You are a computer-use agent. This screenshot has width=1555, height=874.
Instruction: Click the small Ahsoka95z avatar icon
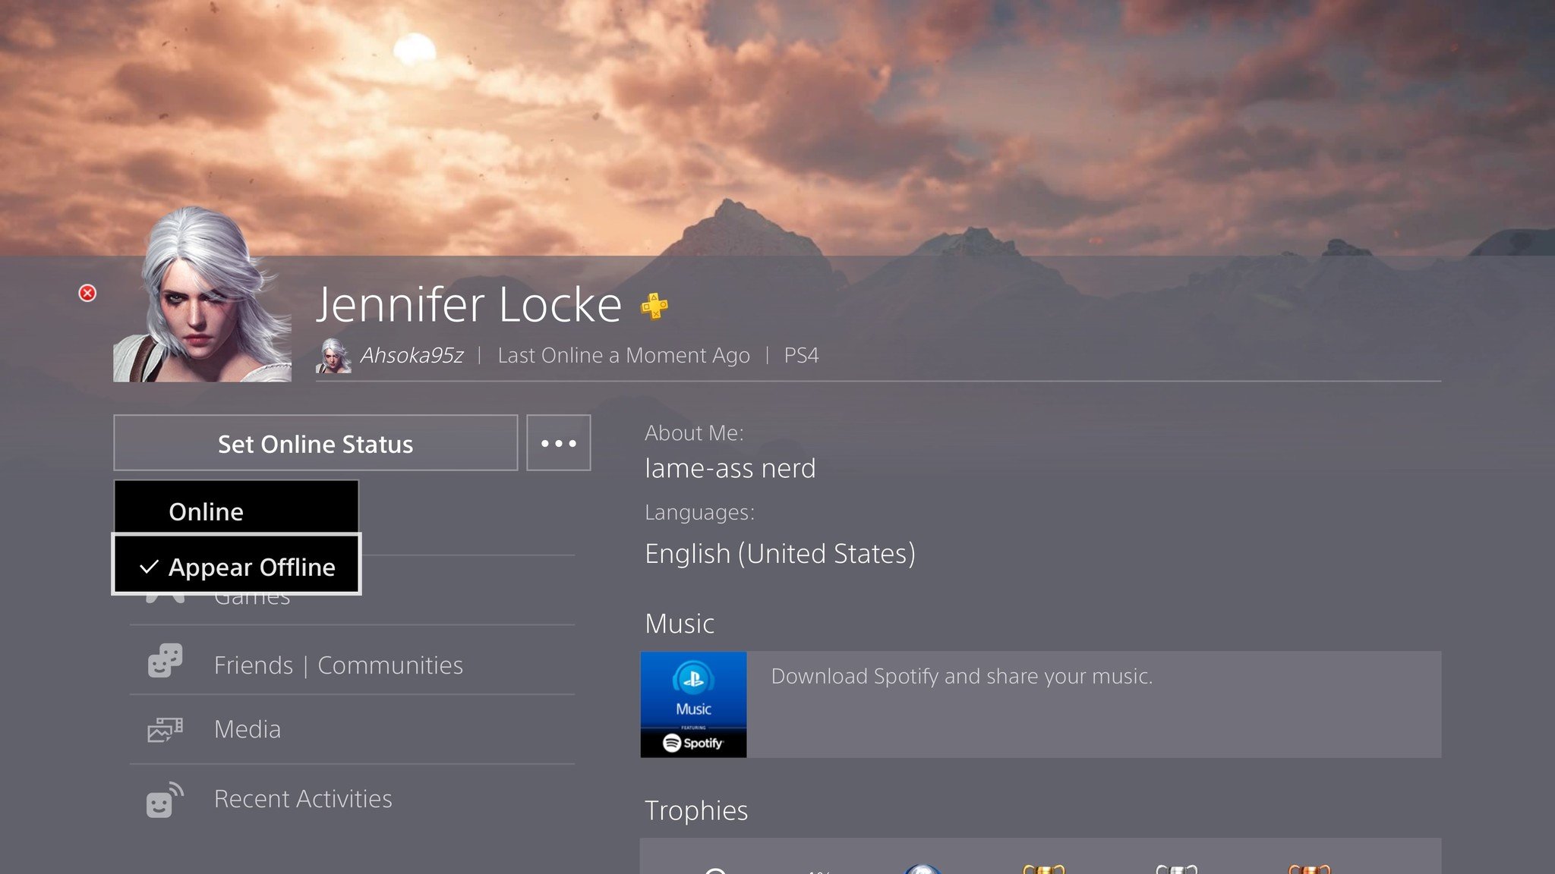[333, 356]
